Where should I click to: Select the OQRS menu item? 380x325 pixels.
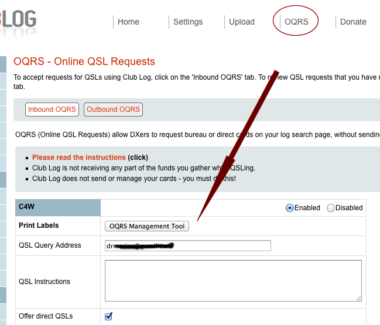(296, 22)
